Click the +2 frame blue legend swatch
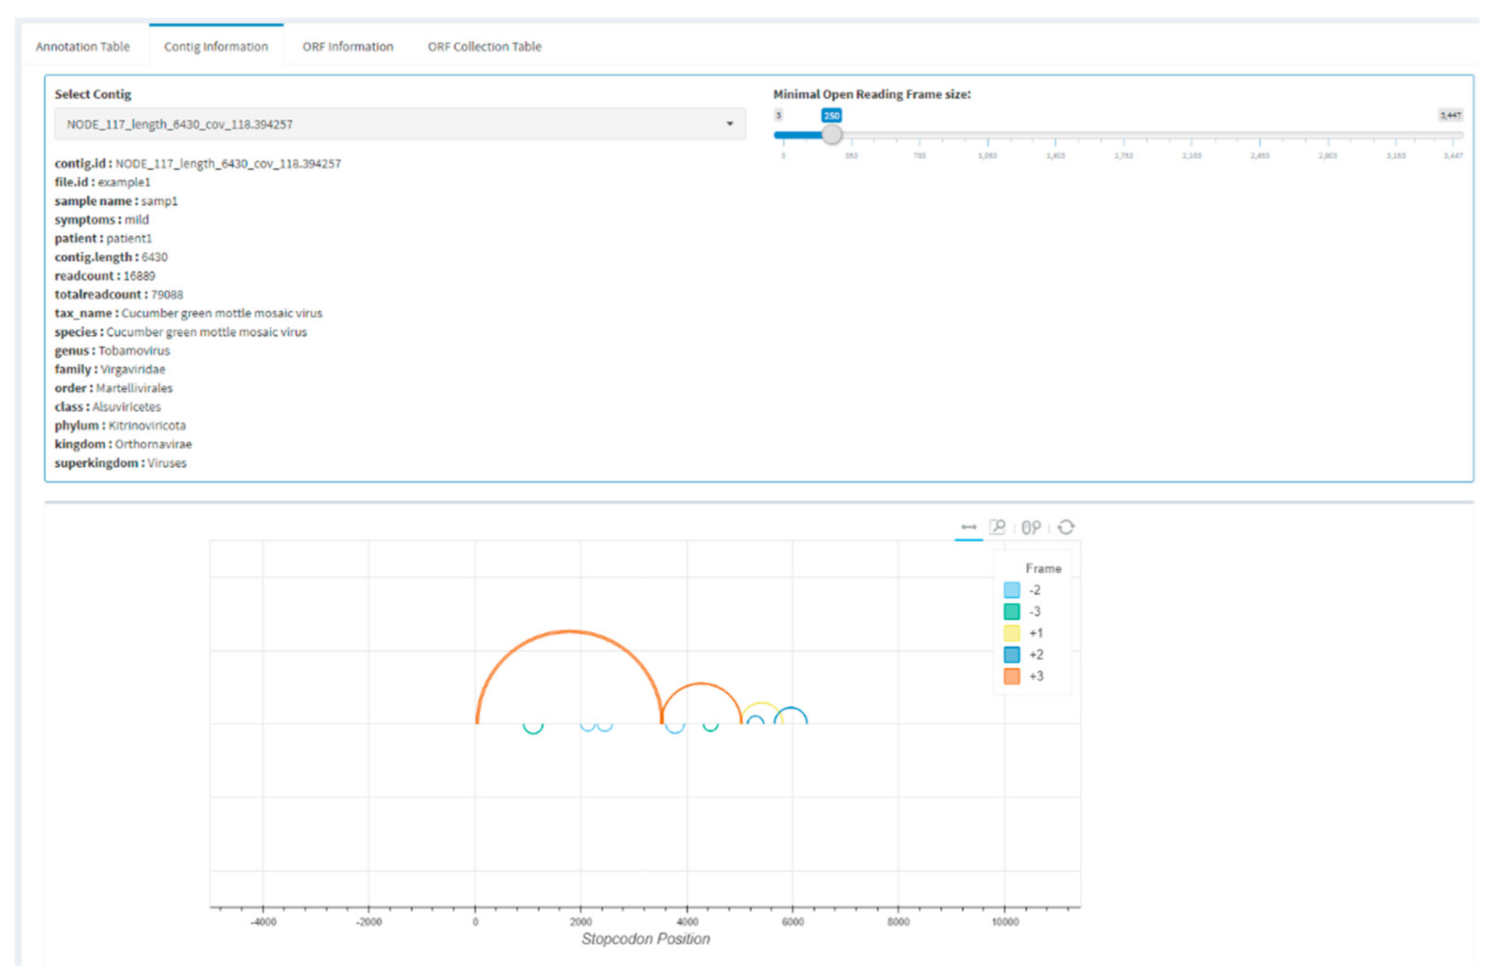Screen dimensions: 1500x968 pyautogui.click(x=1011, y=654)
